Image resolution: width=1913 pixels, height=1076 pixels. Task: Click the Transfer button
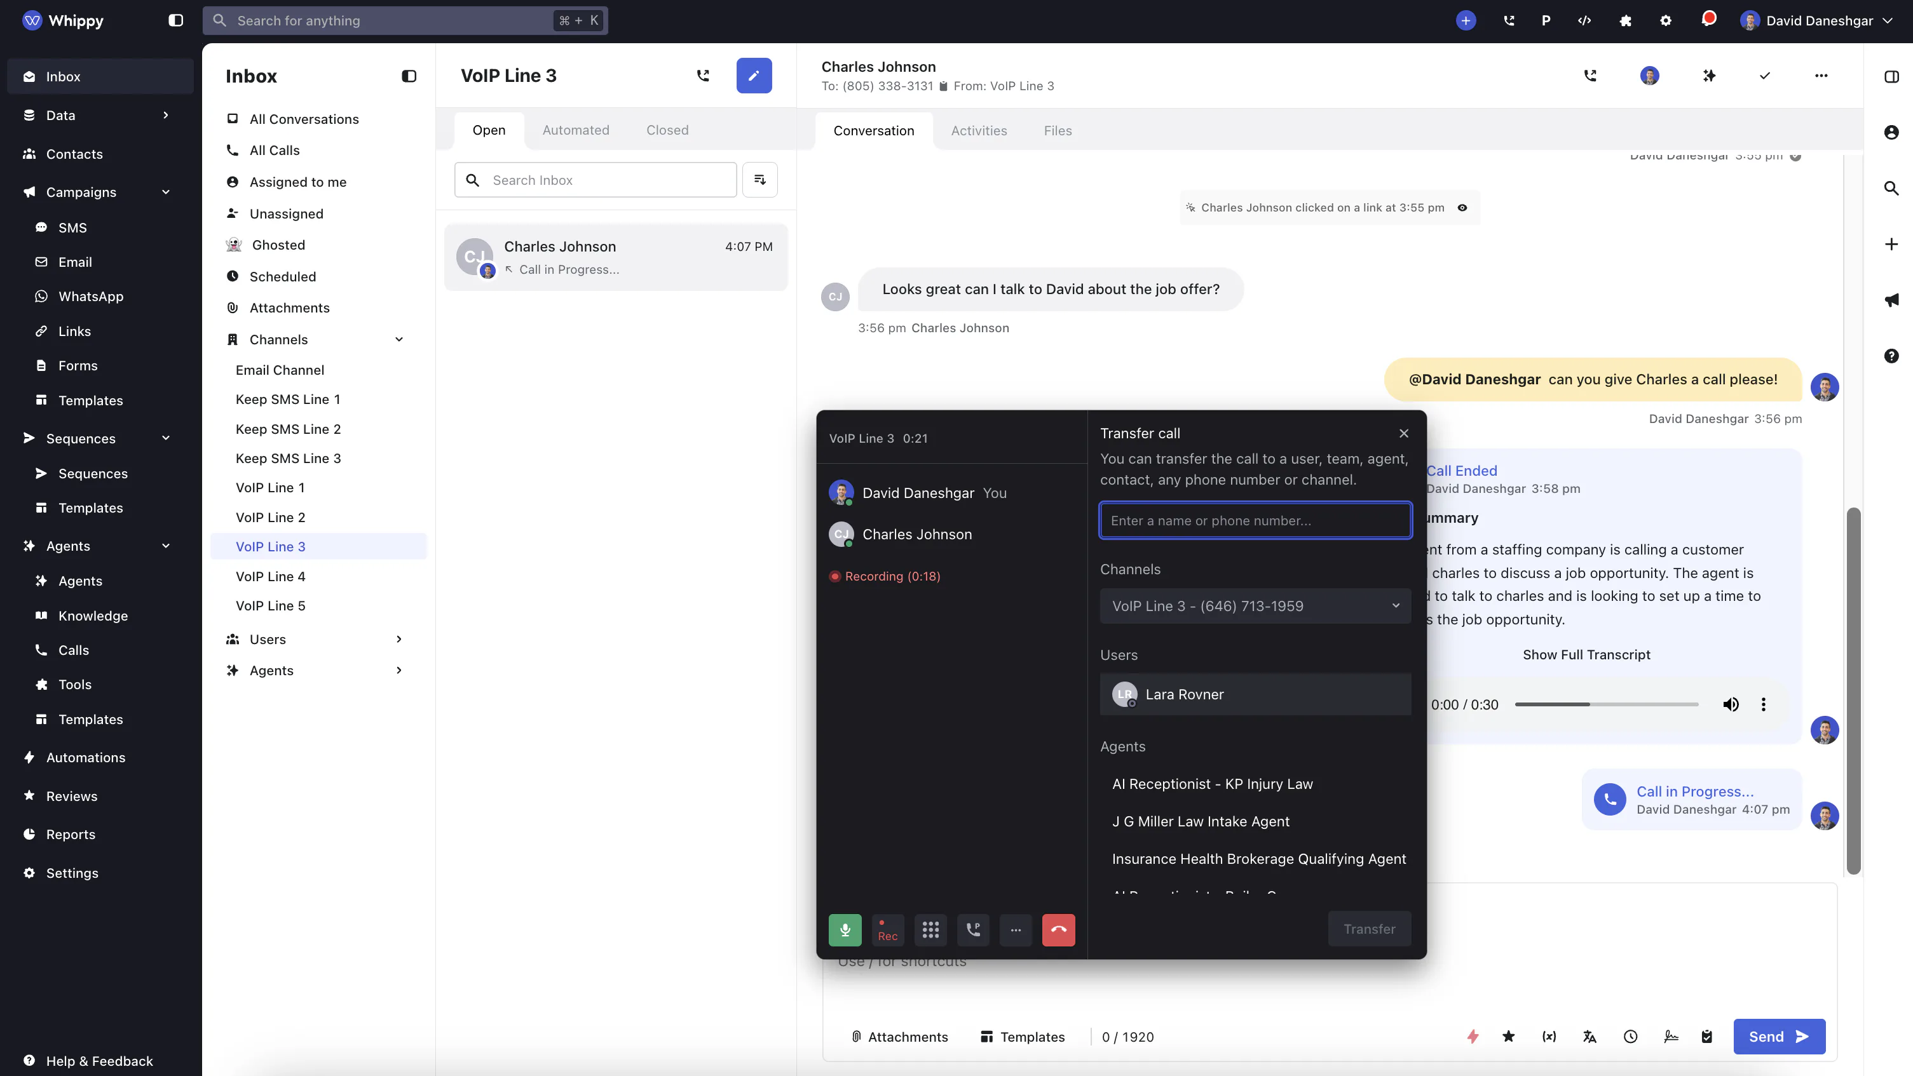[x=1369, y=929]
